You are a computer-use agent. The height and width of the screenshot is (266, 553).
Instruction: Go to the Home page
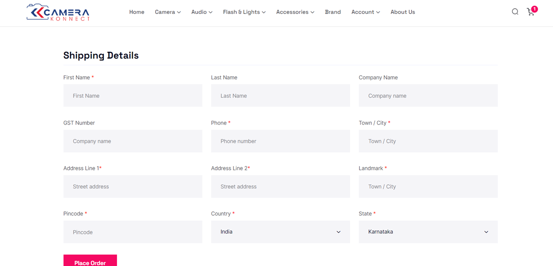pos(137,12)
